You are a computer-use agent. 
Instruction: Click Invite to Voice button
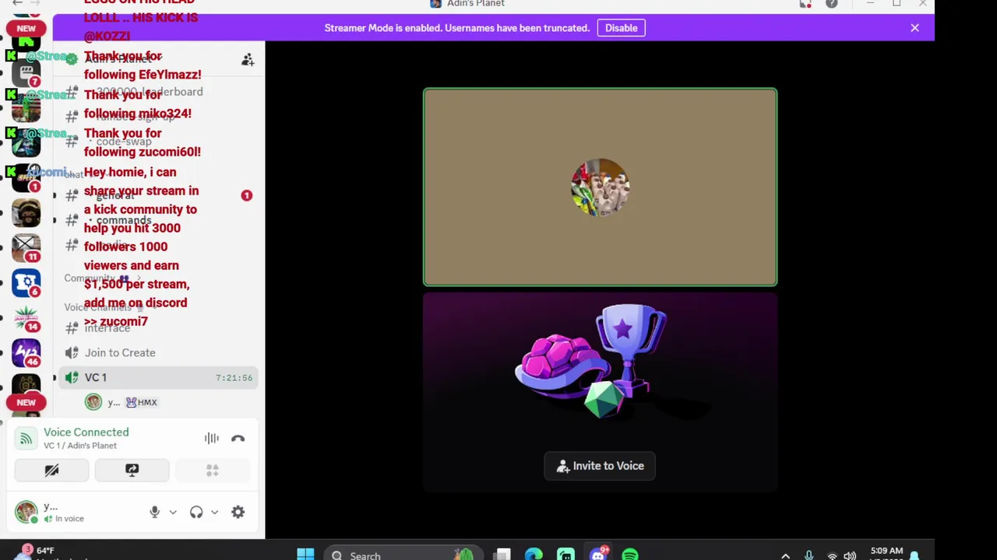[600, 466]
